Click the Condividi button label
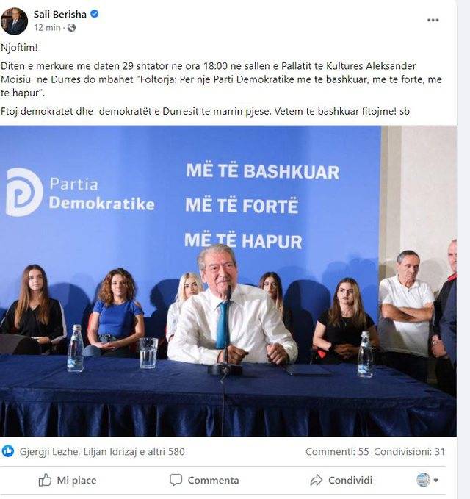This screenshot has height=499, width=470. click(350, 480)
